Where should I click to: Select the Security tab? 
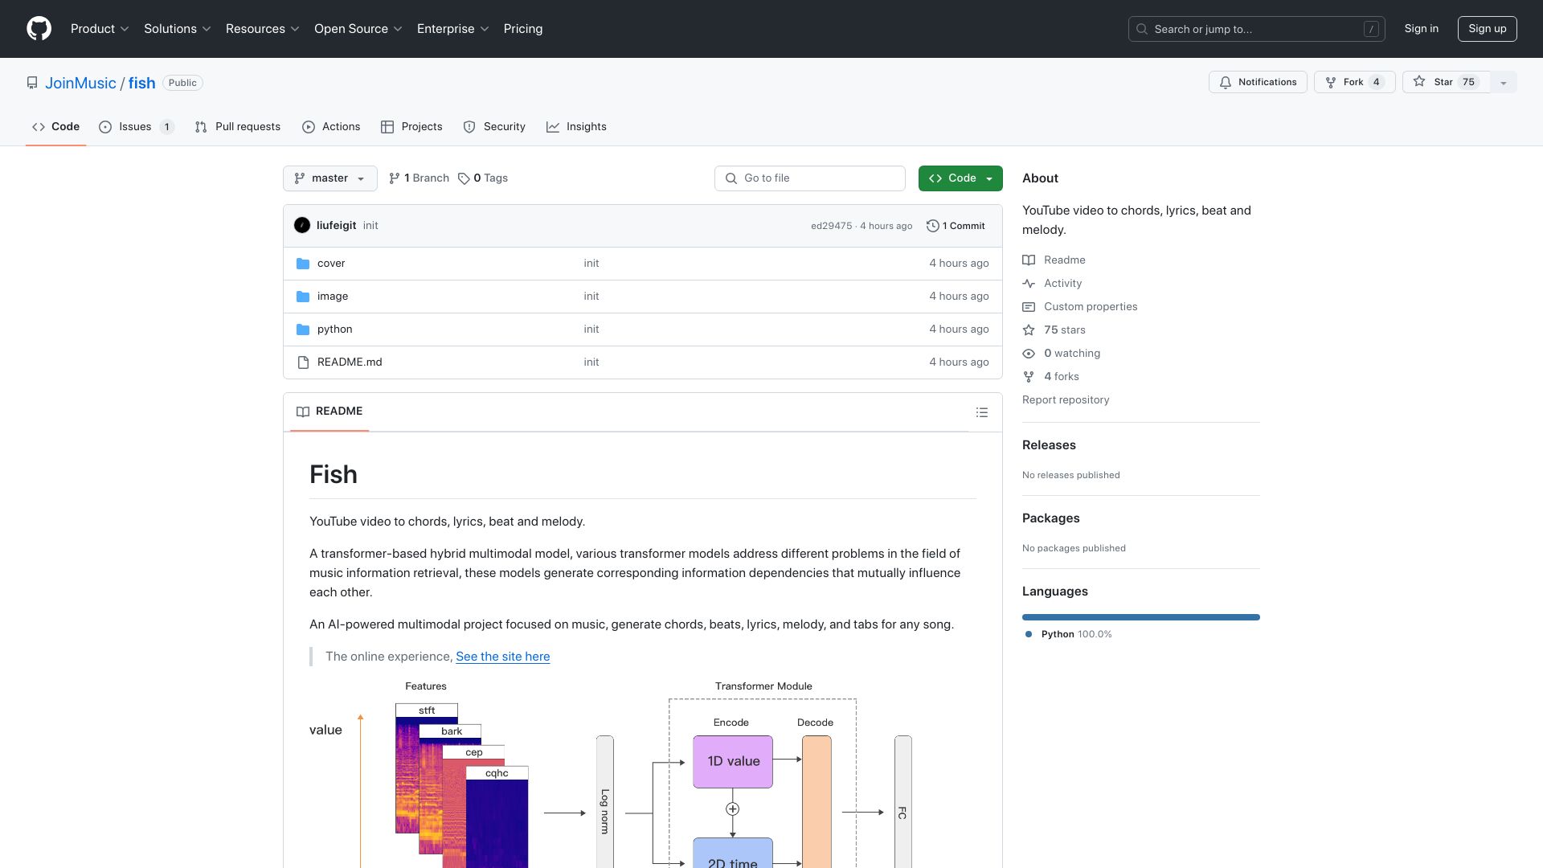494,127
